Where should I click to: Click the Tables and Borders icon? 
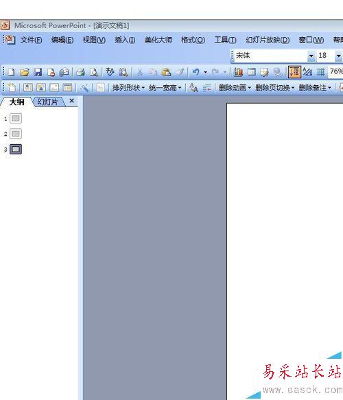pyautogui.click(x=265, y=72)
